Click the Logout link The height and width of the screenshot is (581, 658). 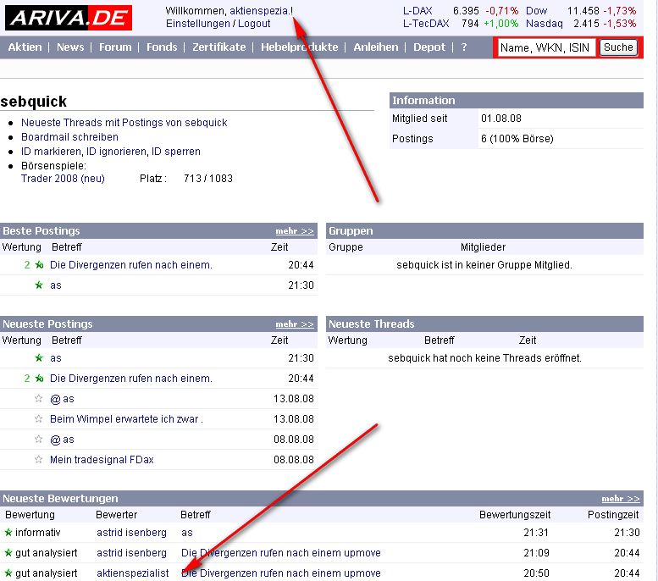click(254, 24)
